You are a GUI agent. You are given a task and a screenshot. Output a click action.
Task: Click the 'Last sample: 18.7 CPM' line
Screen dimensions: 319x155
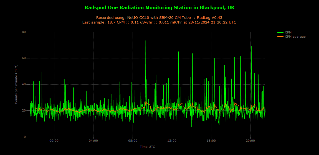point(159,22)
